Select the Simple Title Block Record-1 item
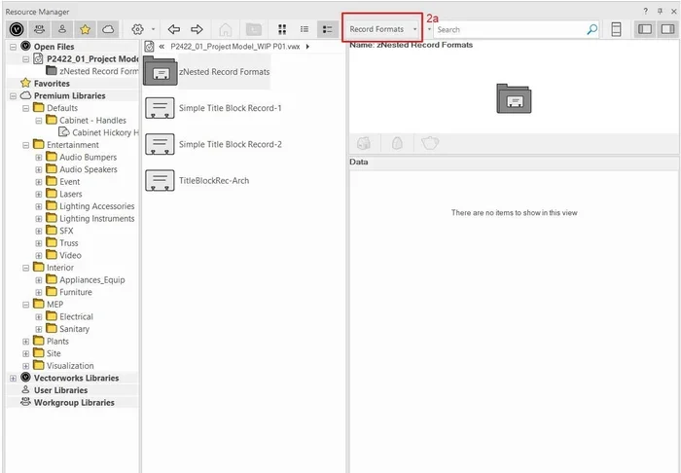The image size is (681, 473). [230, 108]
